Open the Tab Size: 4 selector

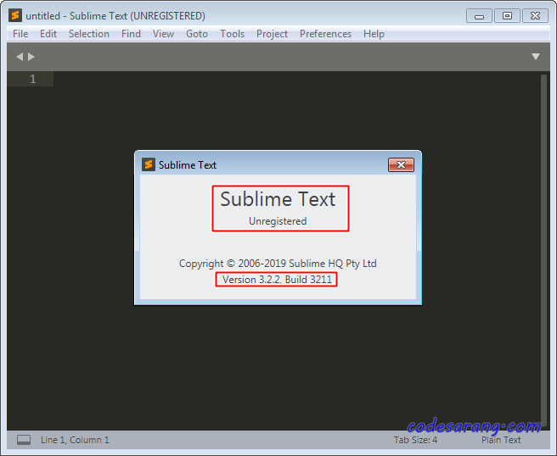click(415, 440)
